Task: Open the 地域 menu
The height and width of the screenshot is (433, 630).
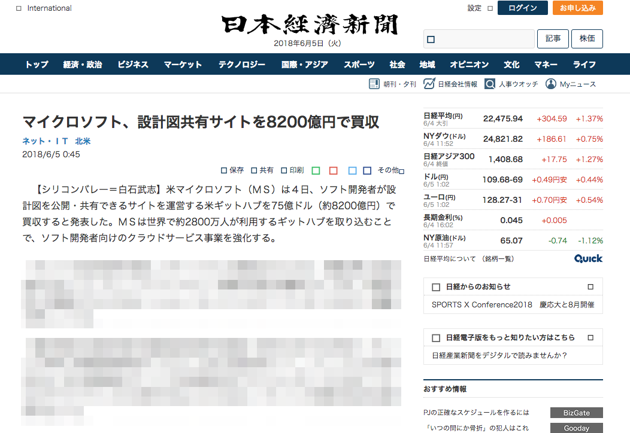Action: 428,64
